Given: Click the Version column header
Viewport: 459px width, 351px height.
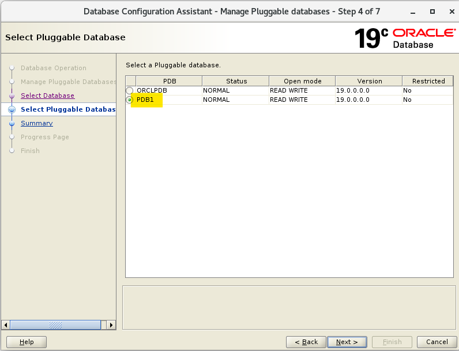Looking at the screenshot, I should tap(369, 81).
